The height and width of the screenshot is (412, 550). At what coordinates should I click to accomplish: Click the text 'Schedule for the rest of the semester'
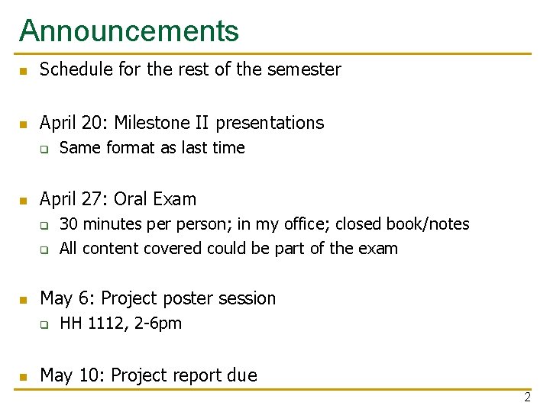pos(190,69)
